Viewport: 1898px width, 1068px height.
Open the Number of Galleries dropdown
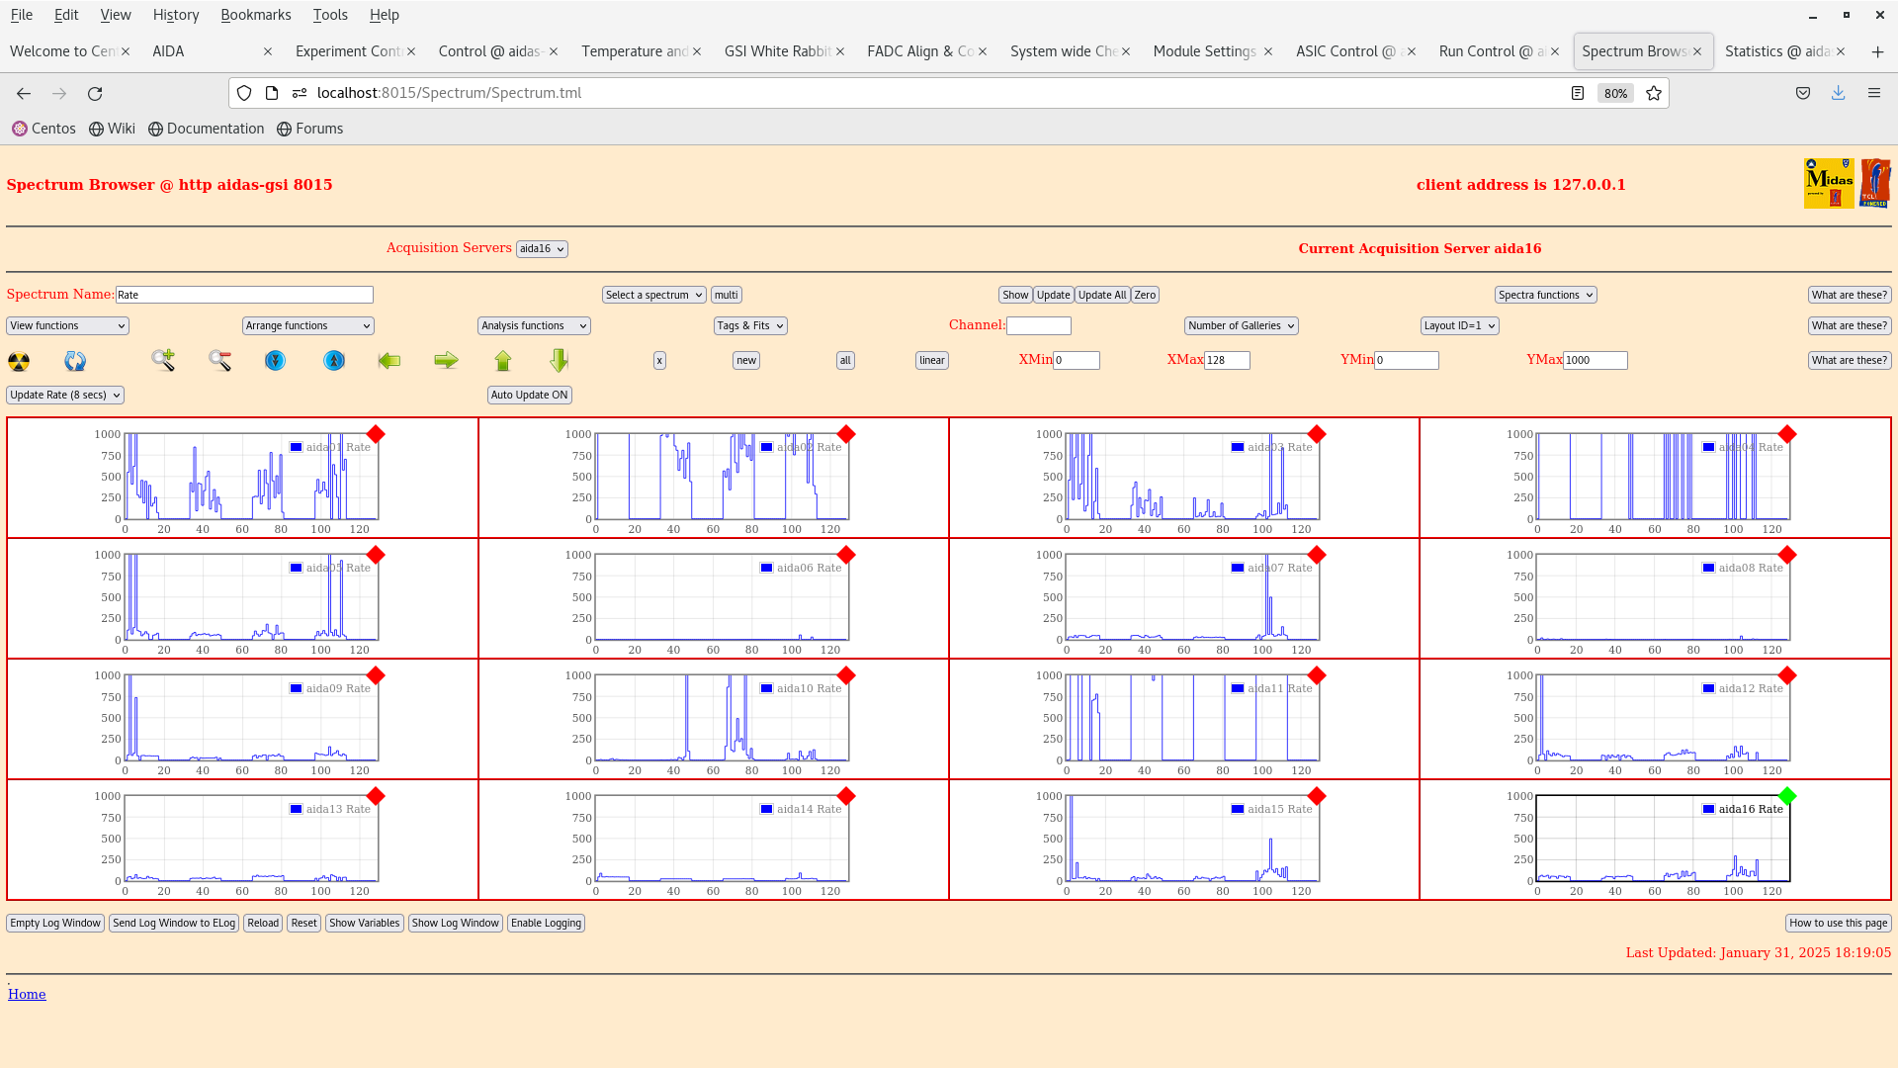1241,325
